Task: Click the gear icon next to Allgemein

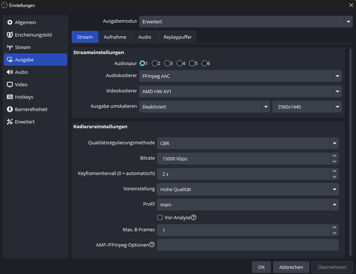Action: pyautogui.click(x=10, y=23)
